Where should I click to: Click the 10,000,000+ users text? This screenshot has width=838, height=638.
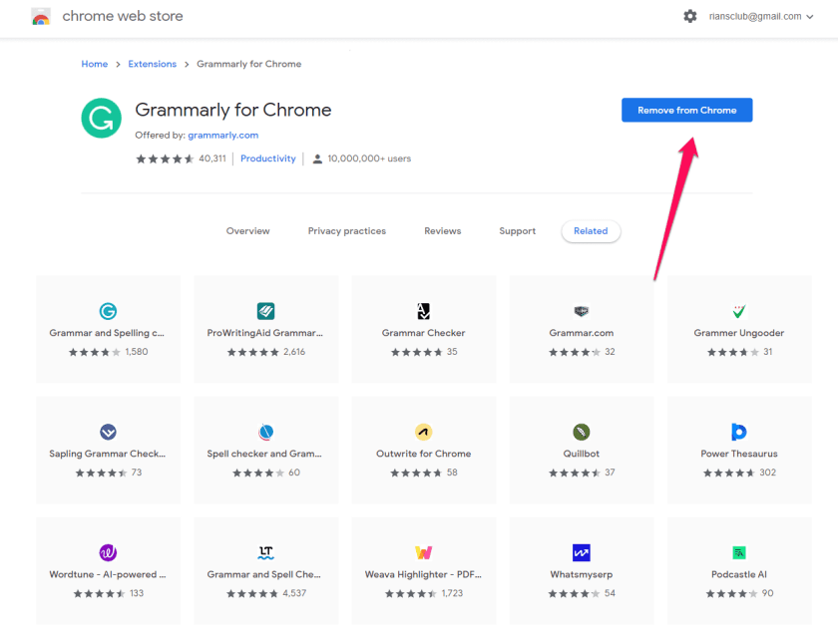tap(369, 159)
